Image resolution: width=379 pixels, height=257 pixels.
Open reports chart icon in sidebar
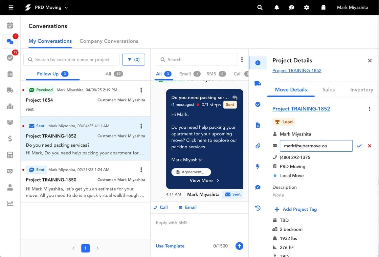[x=10, y=204]
